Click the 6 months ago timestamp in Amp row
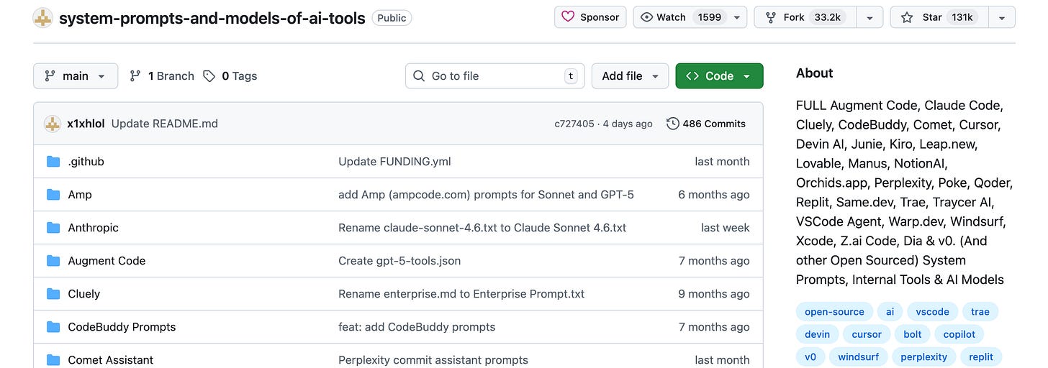This screenshot has width=1048, height=368. pyautogui.click(x=714, y=194)
